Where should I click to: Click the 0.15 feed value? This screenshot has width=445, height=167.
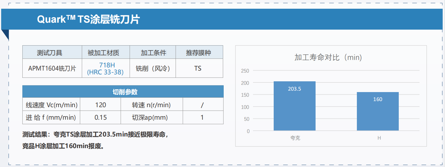point(101,118)
